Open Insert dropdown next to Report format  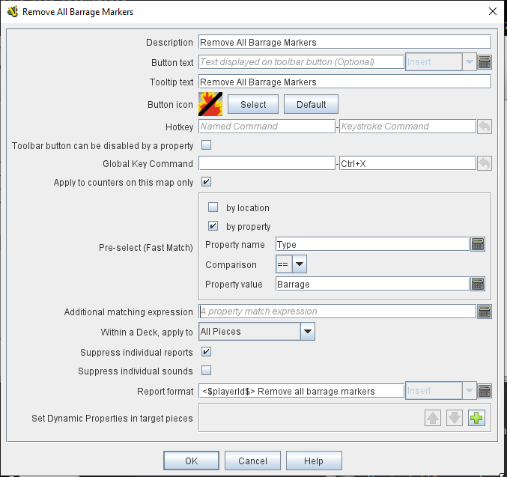[x=469, y=391]
